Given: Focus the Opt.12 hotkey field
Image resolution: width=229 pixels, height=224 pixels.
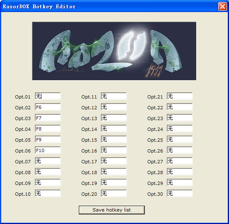Looking at the screenshot, I should click(x=114, y=107).
